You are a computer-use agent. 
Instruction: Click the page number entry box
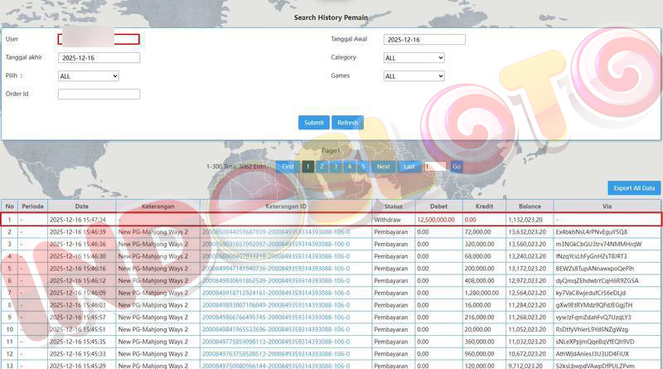point(434,167)
